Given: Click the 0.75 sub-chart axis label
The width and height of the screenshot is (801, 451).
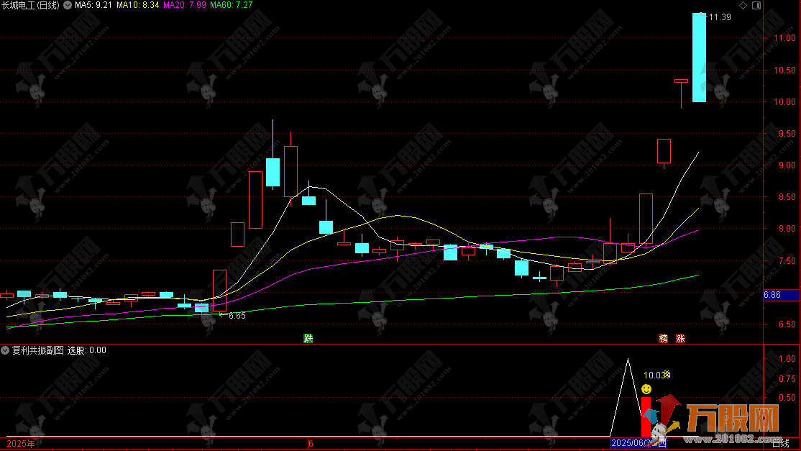Looking at the screenshot, I should click(787, 378).
